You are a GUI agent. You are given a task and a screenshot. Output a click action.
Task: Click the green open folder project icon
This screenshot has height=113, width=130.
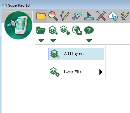(x=41, y=30)
